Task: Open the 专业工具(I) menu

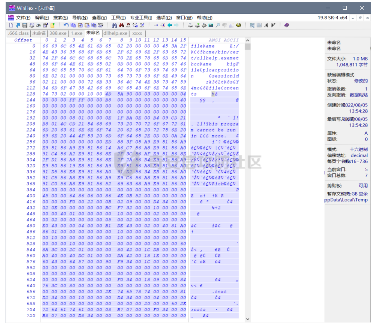Action: point(141,18)
